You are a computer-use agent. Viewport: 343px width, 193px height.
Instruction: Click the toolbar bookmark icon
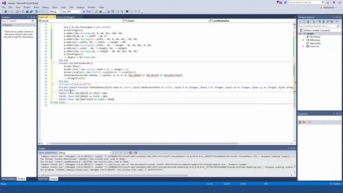coord(127,12)
